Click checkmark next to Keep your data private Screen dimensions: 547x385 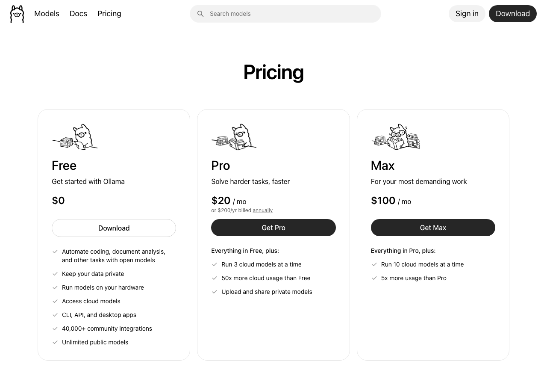pyautogui.click(x=55, y=274)
